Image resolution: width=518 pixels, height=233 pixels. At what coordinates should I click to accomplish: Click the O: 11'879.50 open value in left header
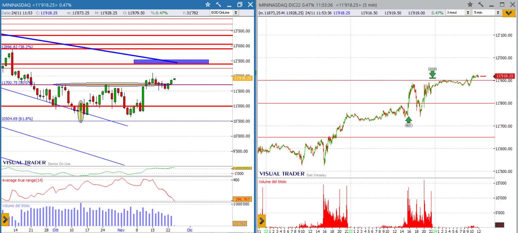[134, 13]
